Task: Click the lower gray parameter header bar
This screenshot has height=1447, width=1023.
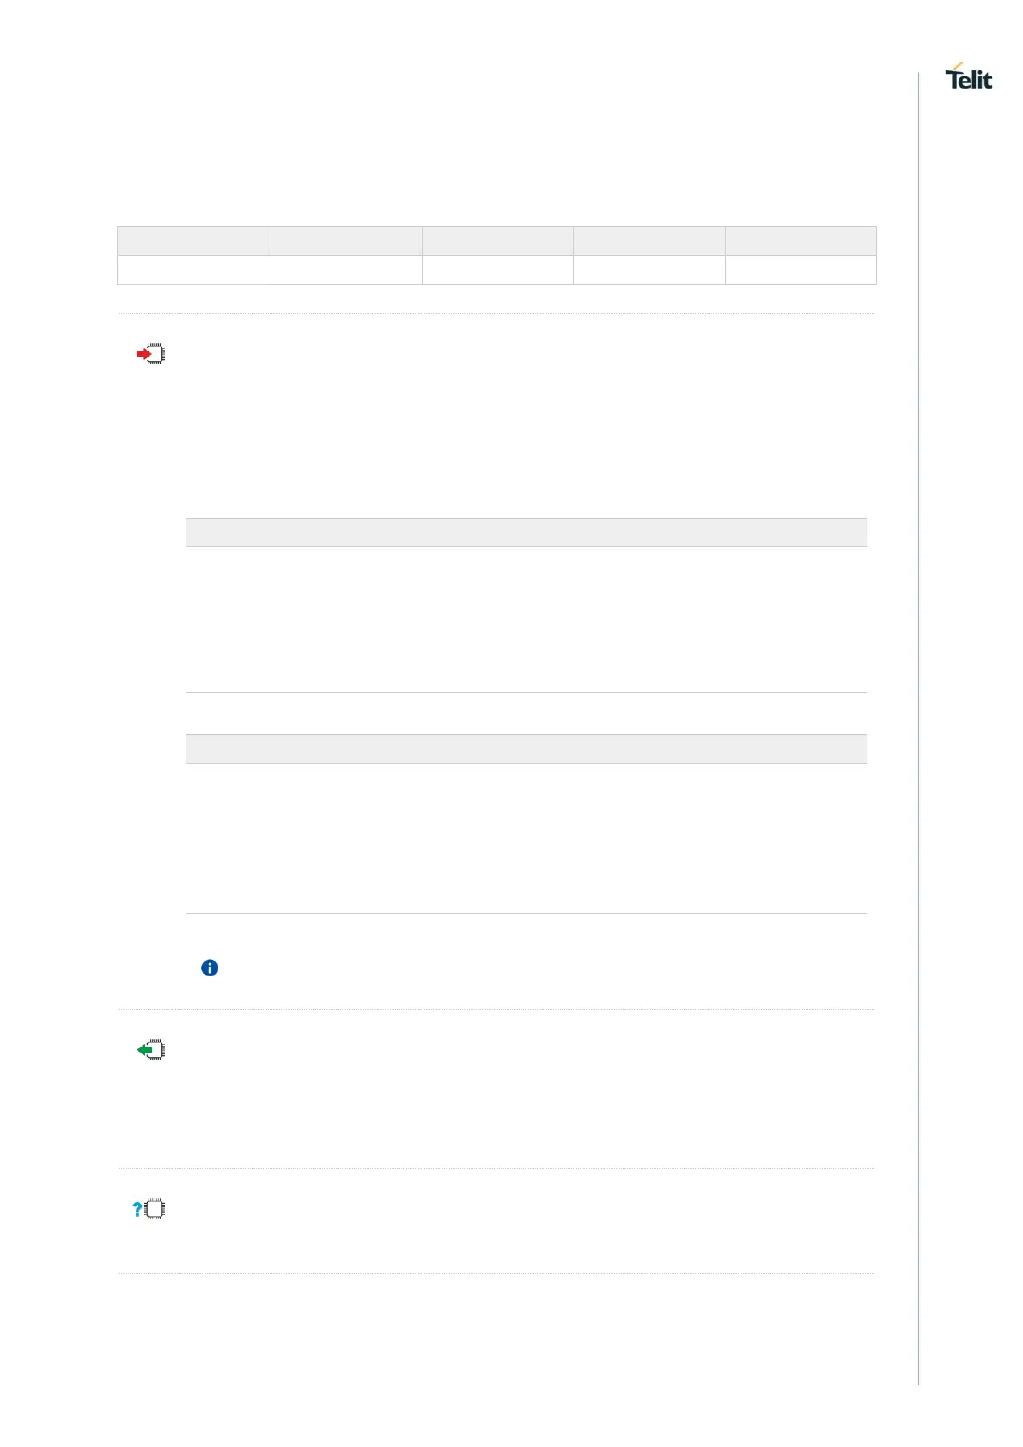Action: click(x=526, y=749)
